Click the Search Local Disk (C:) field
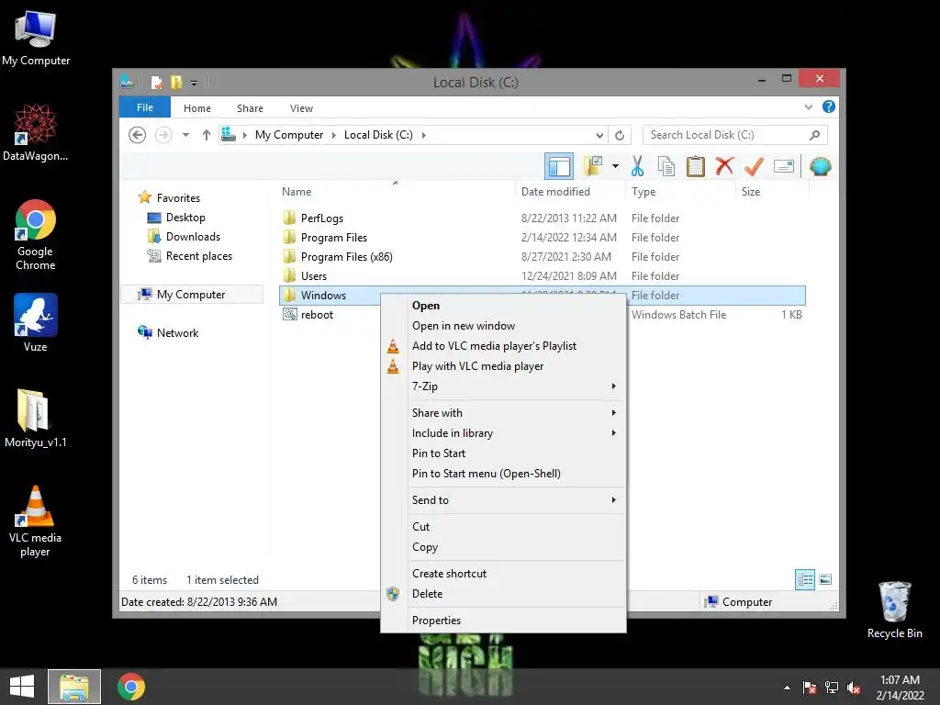 pyautogui.click(x=734, y=135)
